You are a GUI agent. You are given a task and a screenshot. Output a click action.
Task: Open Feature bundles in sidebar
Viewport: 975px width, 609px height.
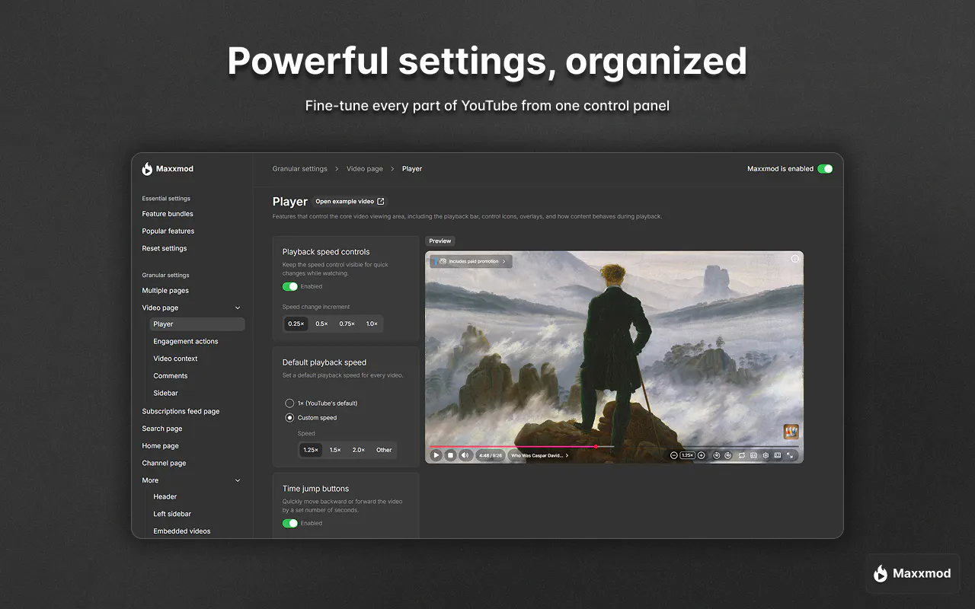(x=168, y=214)
